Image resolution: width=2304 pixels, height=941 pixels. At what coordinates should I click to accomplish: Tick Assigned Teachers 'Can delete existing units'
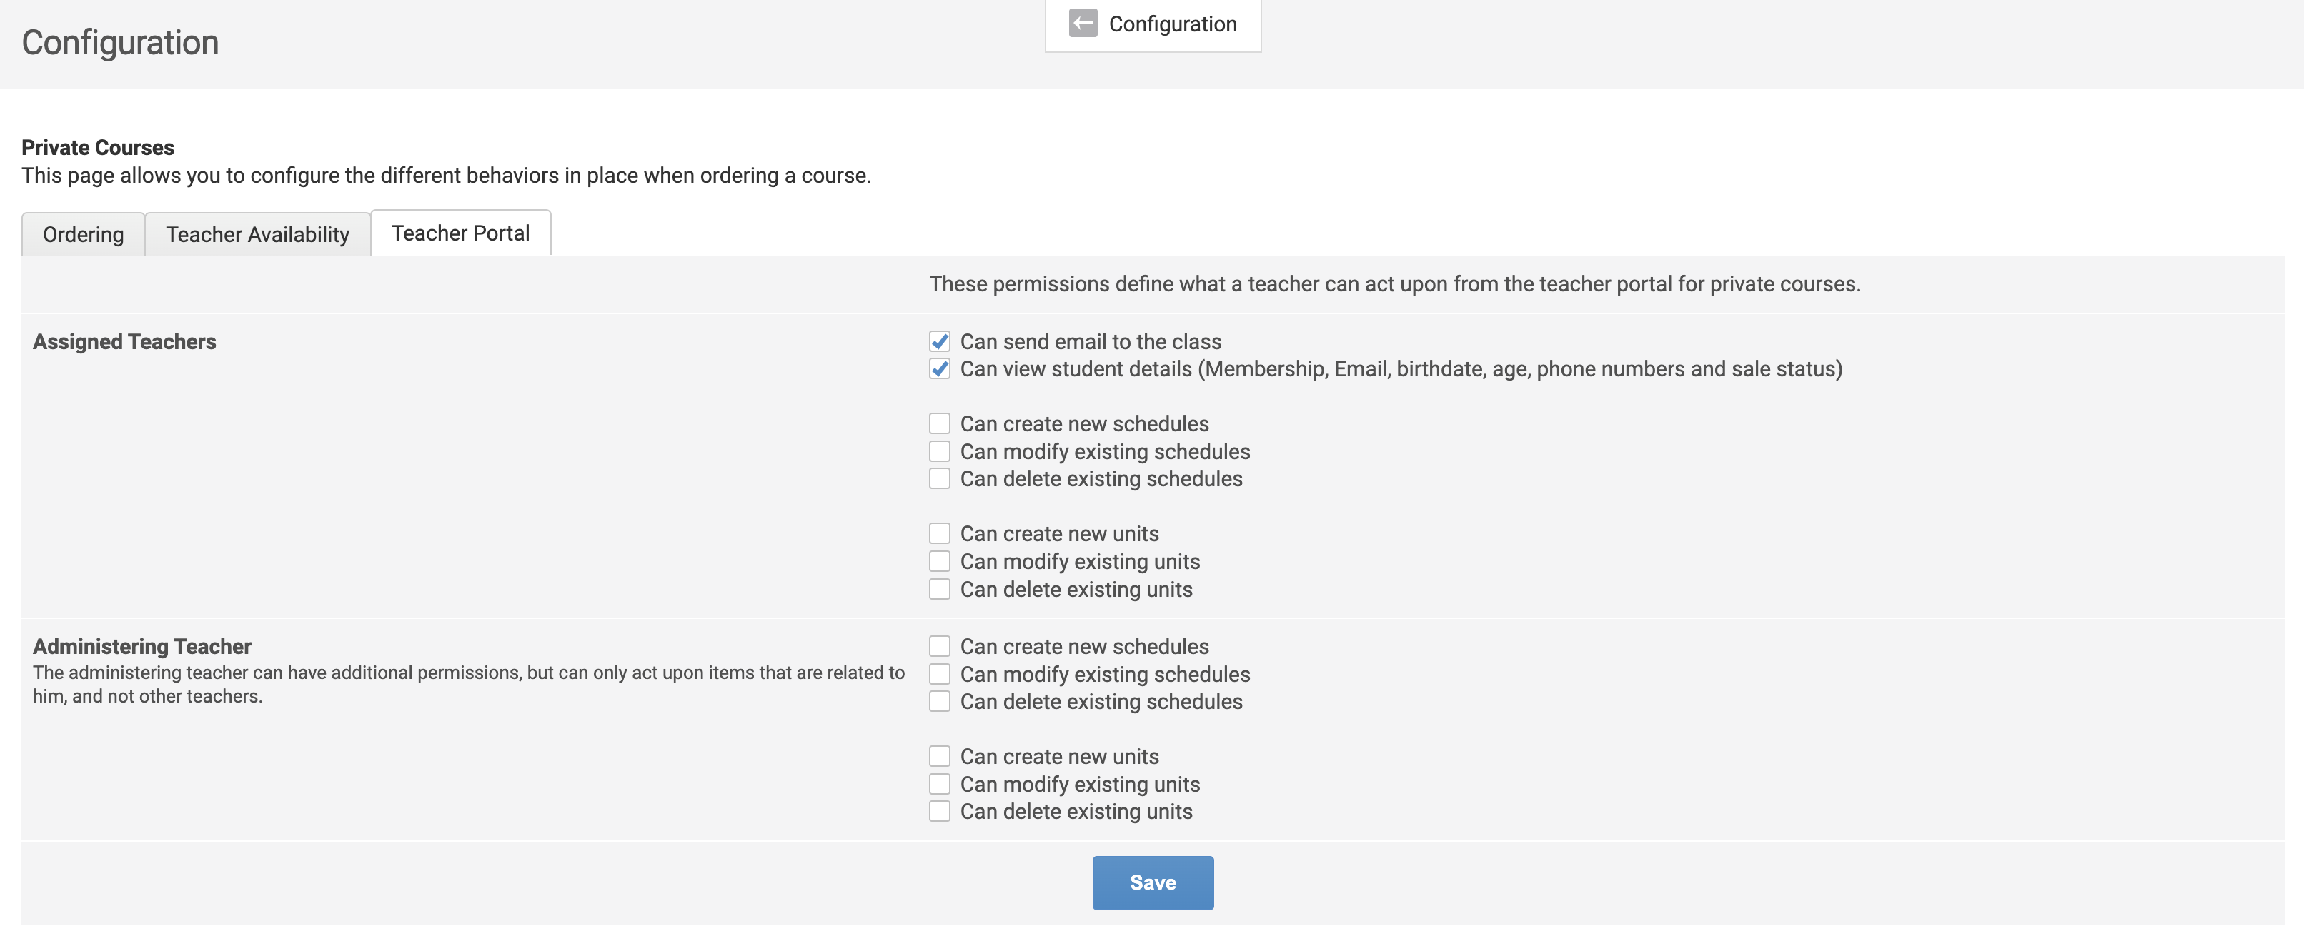coord(939,589)
